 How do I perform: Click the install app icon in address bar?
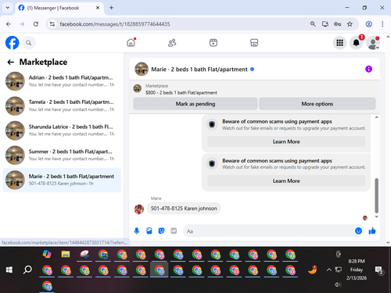tap(325, 24)
